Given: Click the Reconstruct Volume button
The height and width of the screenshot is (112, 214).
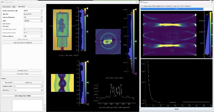Looking at the screenshot, I should 23,74.
